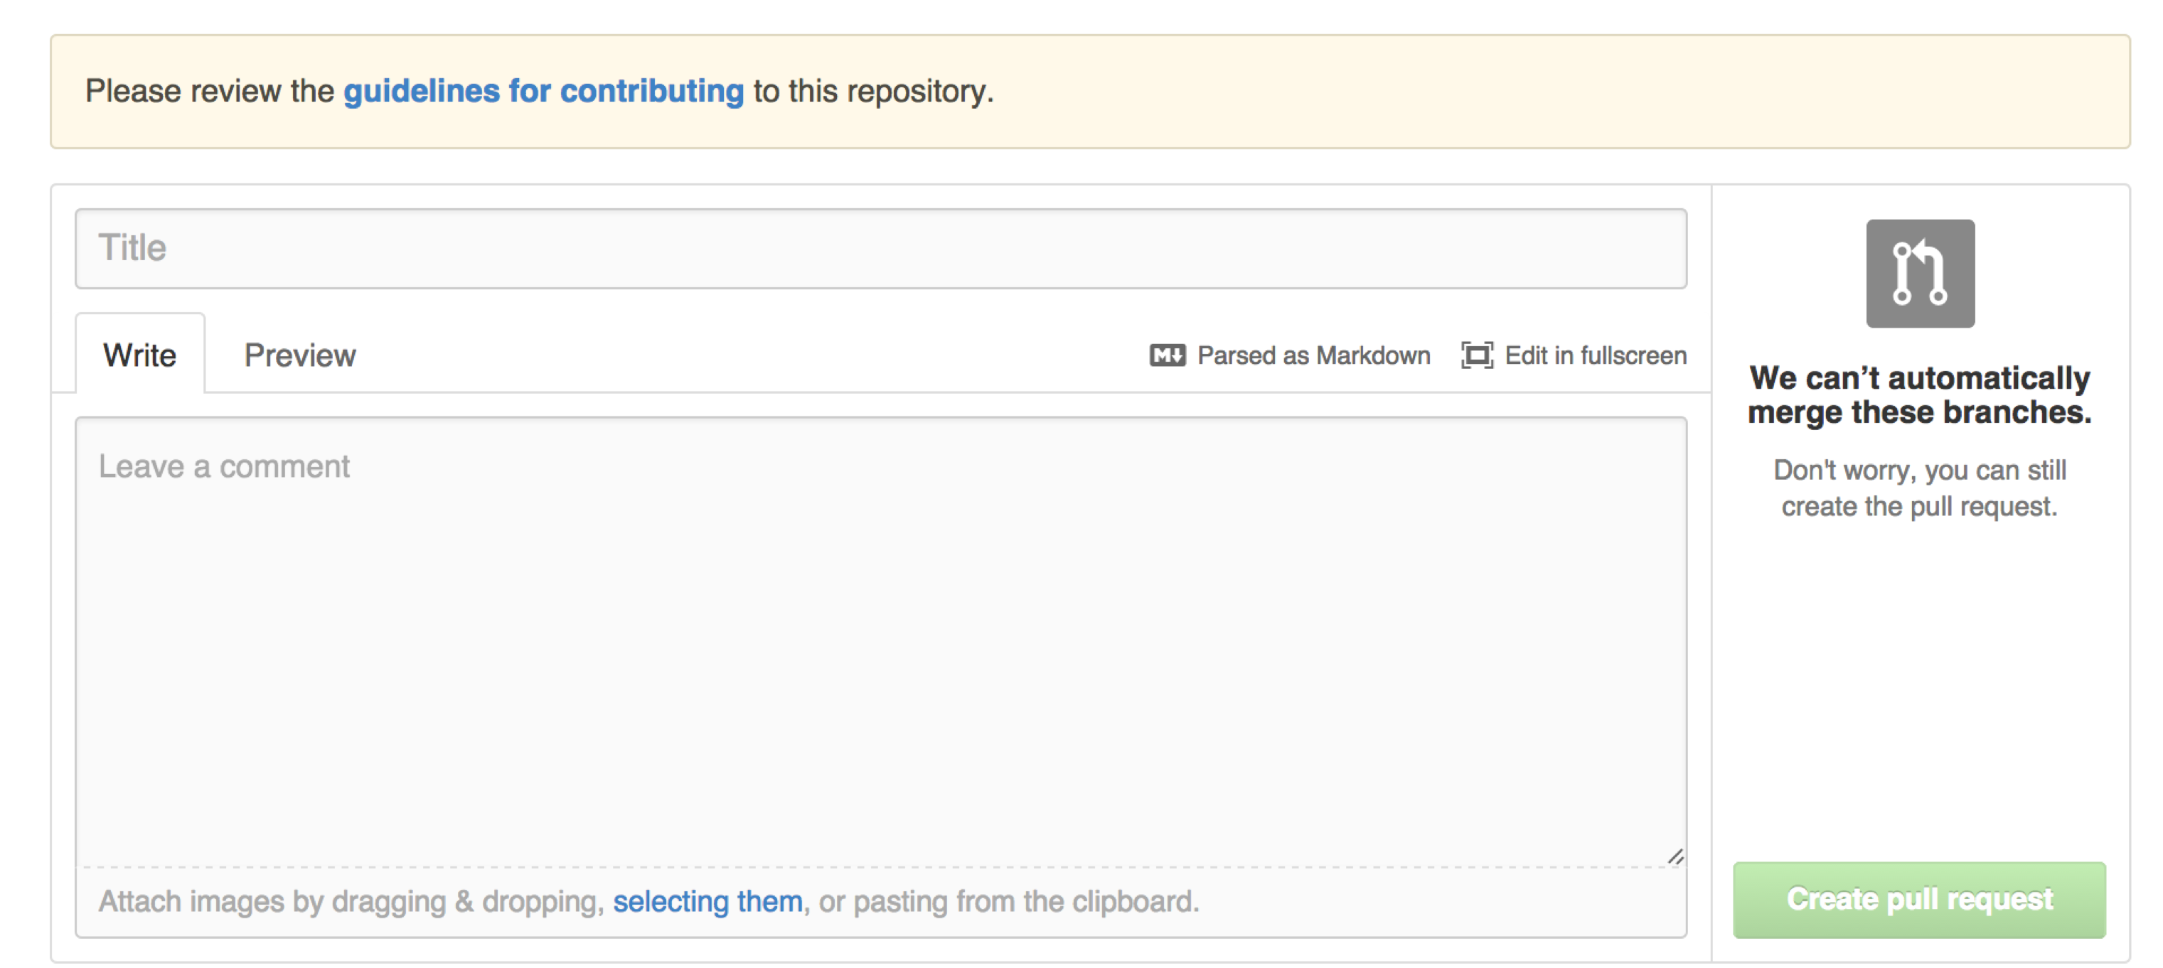Open the "selecting them" file picker link
The image size is (2163, 968).
[x=707, y=900]
